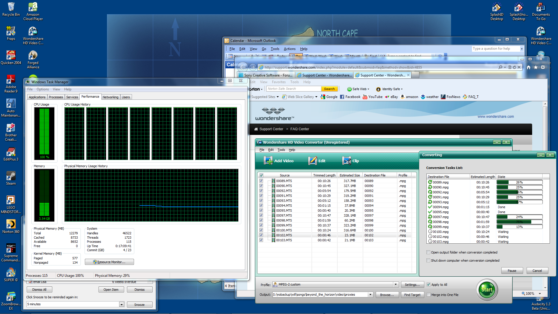Open Outlook Actions menu
This screenshot has width=558, height=314.
(x=289, y=49)
